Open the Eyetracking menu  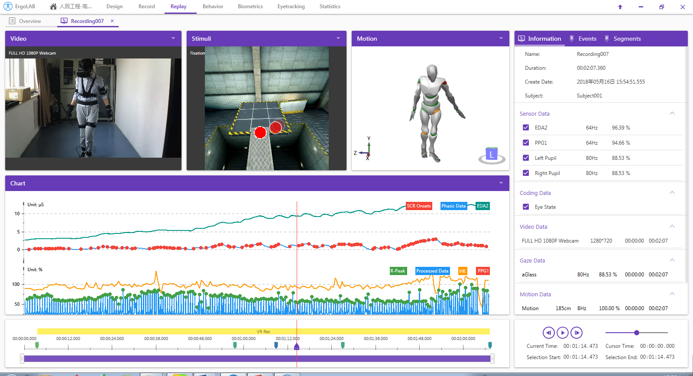coord(291,6)
